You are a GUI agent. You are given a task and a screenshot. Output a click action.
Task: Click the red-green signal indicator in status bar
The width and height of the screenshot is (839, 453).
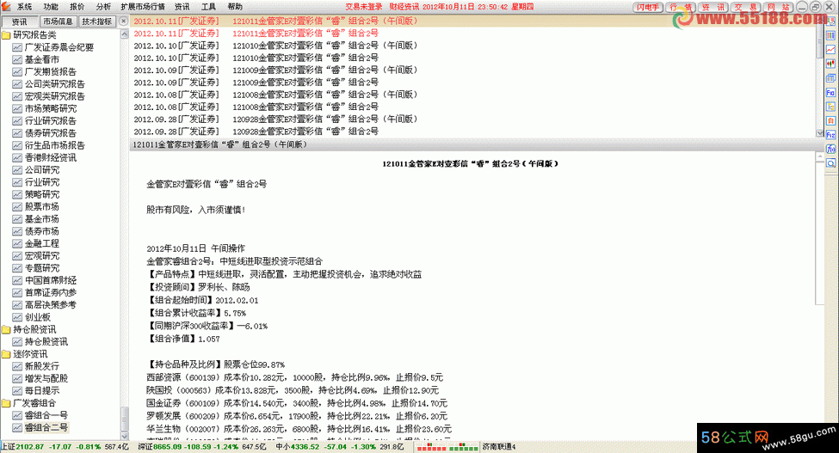click(x=447, y=447)
